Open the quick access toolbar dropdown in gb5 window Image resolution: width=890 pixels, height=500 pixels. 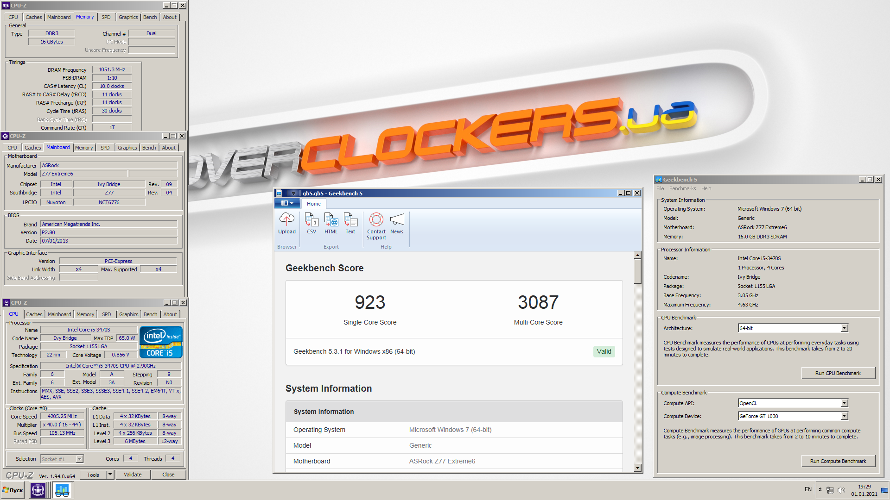point(293,194)
